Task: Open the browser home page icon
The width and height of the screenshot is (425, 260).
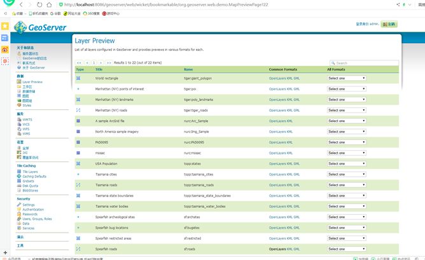Action: (x=49, y=4)
